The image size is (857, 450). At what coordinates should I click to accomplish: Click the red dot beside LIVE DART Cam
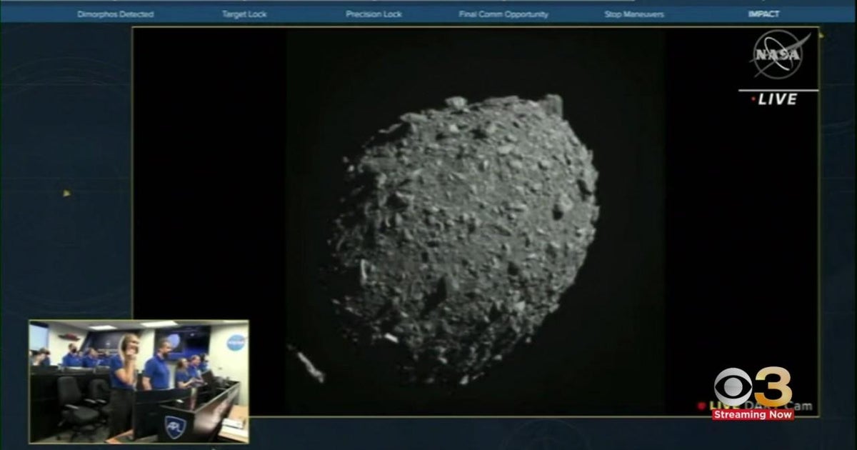(701, 406)
